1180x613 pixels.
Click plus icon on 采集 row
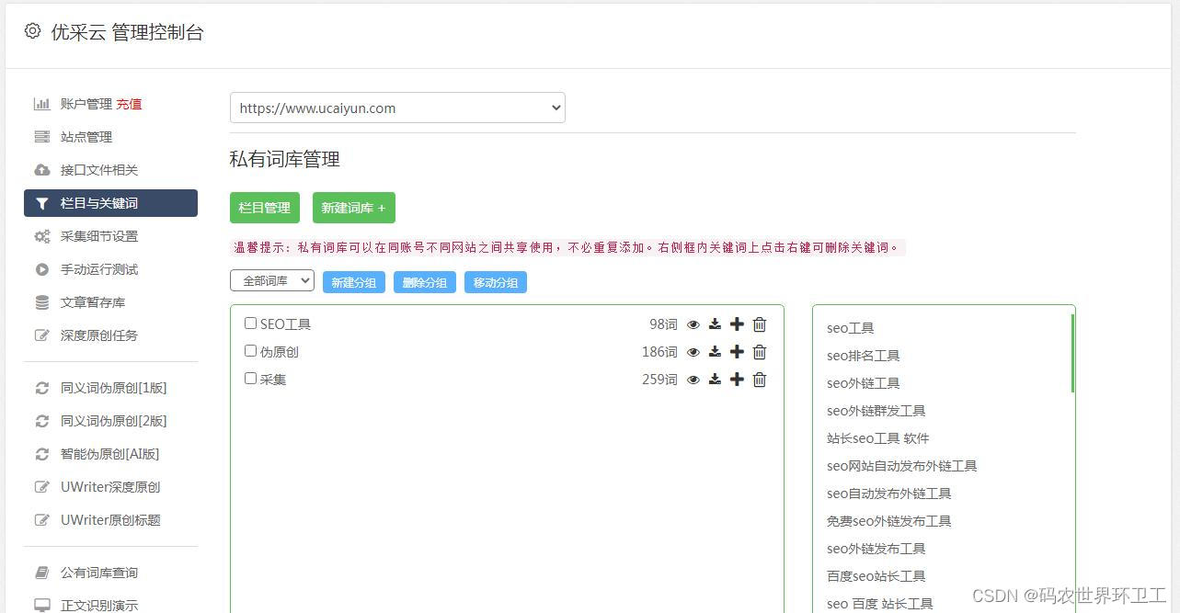[x=737, y=380]
